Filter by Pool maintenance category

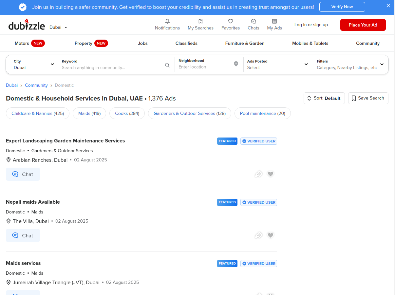[263, 113]
